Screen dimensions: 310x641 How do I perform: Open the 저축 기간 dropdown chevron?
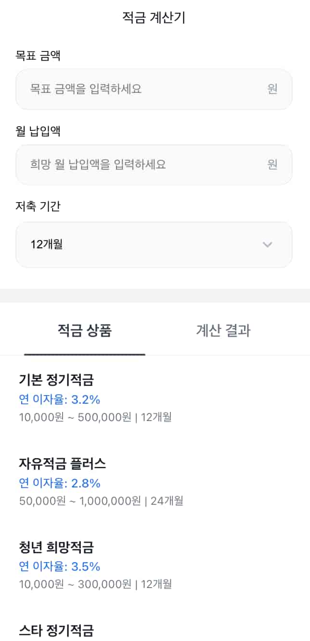[x=268, y=245]
